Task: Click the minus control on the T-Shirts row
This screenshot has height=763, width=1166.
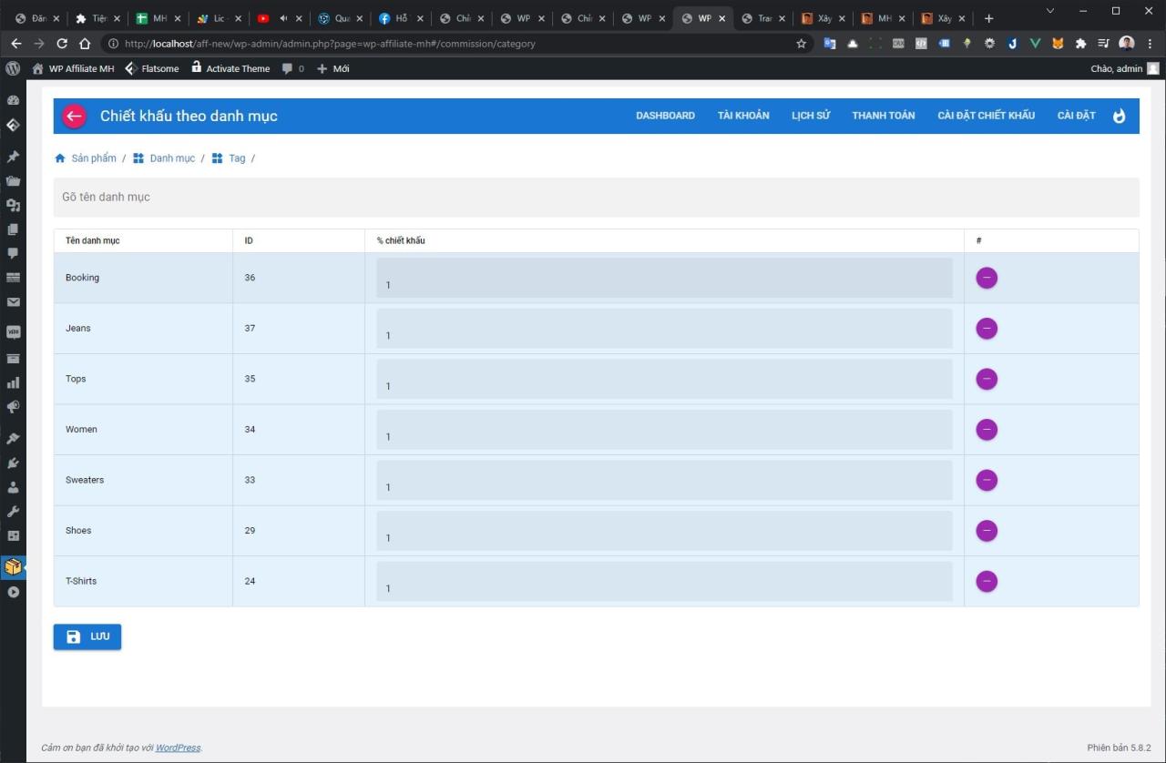Action: [987, 581]
